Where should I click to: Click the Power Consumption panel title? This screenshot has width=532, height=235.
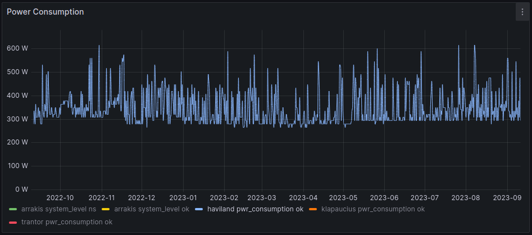pos(45,12)
